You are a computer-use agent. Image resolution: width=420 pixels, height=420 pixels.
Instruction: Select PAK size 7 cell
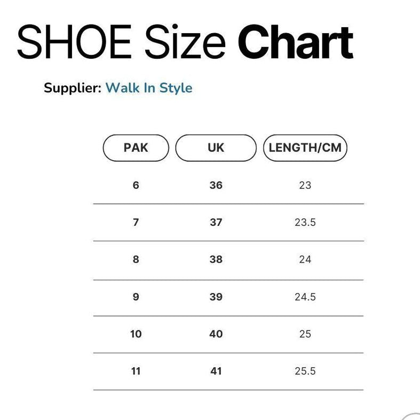(x=136, y=223)
